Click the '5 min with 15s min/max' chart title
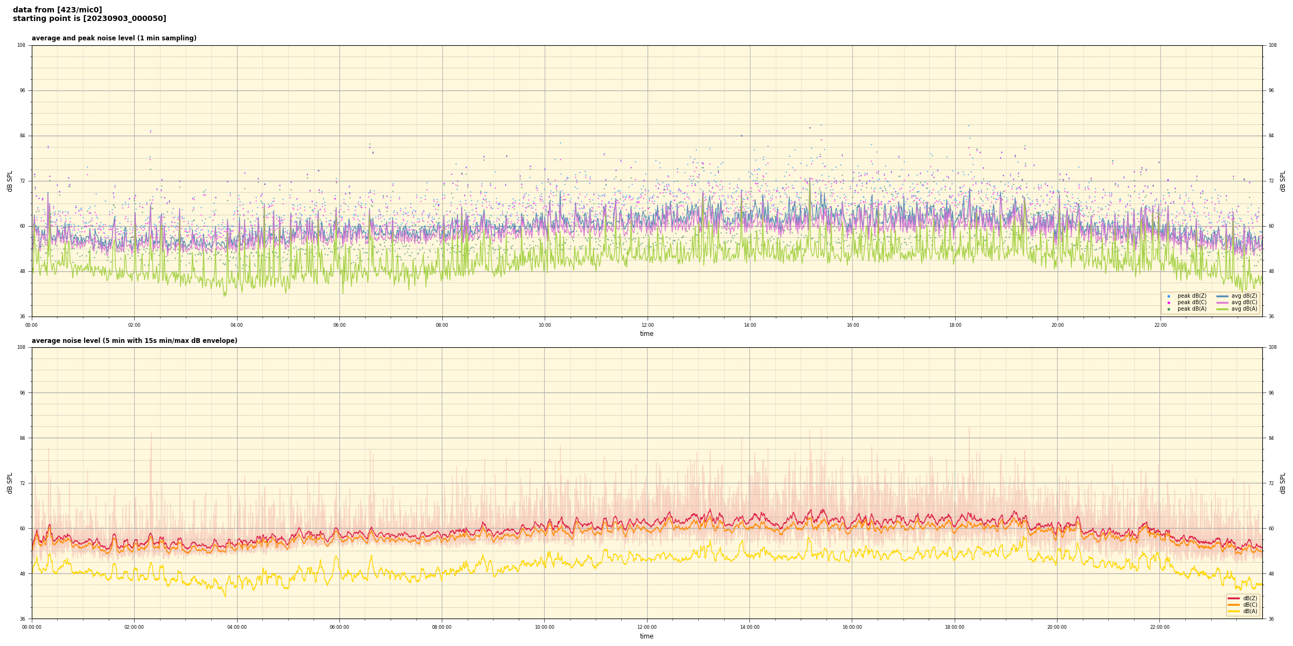This screenshot has height=646, width=1293. point(134,341)
